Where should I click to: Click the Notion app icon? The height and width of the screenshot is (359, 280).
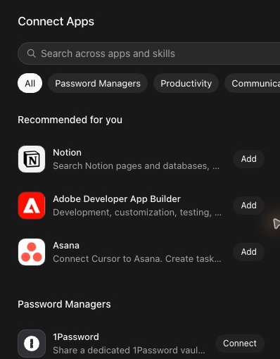pyautogui.click(x=32, y=159)
